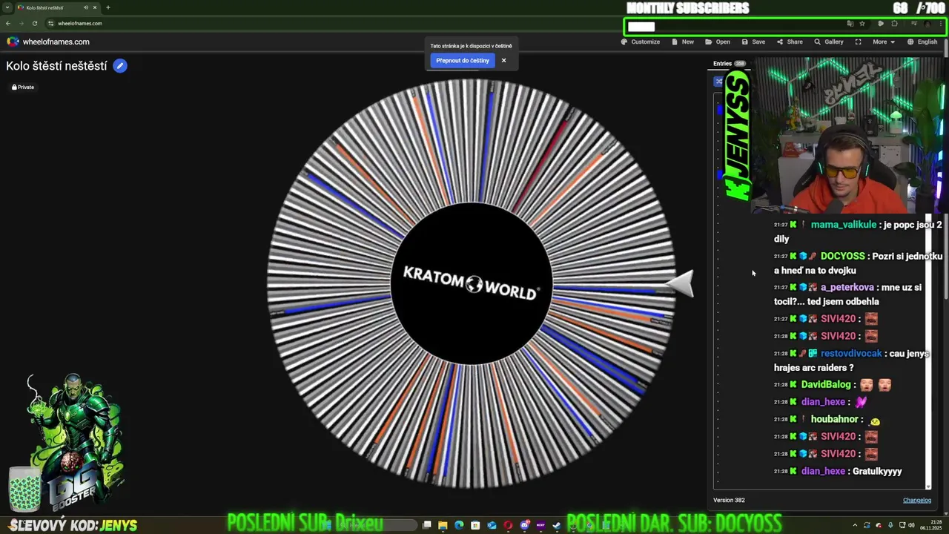
Task: Bookmark this page with the star icon
Action: tap(862, 24)
